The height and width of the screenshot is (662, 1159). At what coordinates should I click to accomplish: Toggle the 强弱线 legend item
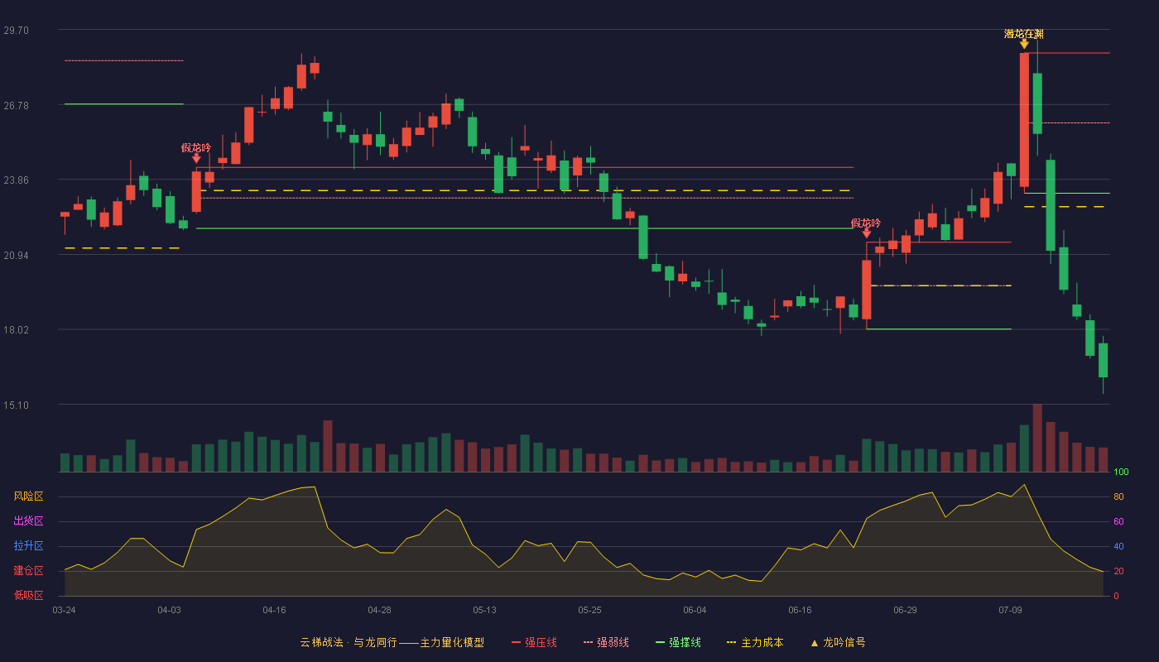[x=606, y=642]
